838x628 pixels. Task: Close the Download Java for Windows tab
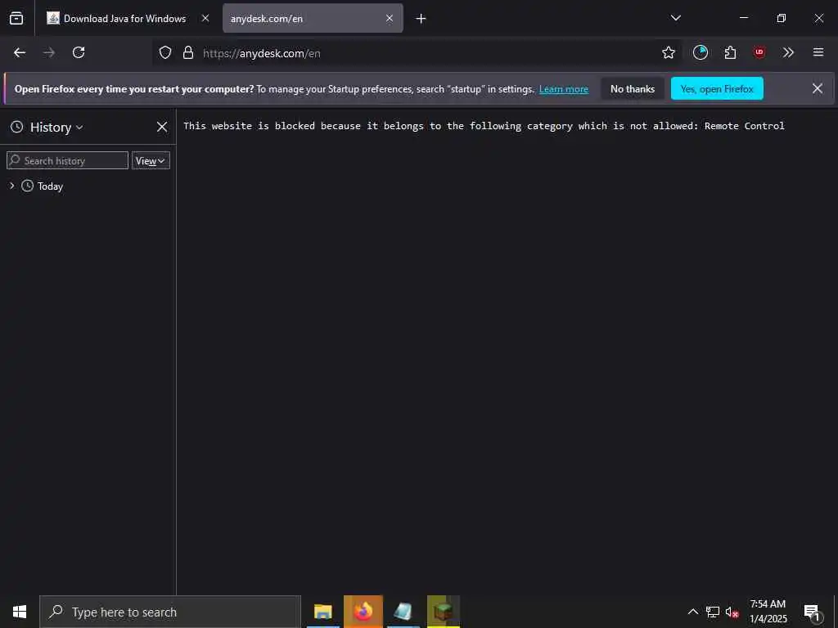[205, 18]
